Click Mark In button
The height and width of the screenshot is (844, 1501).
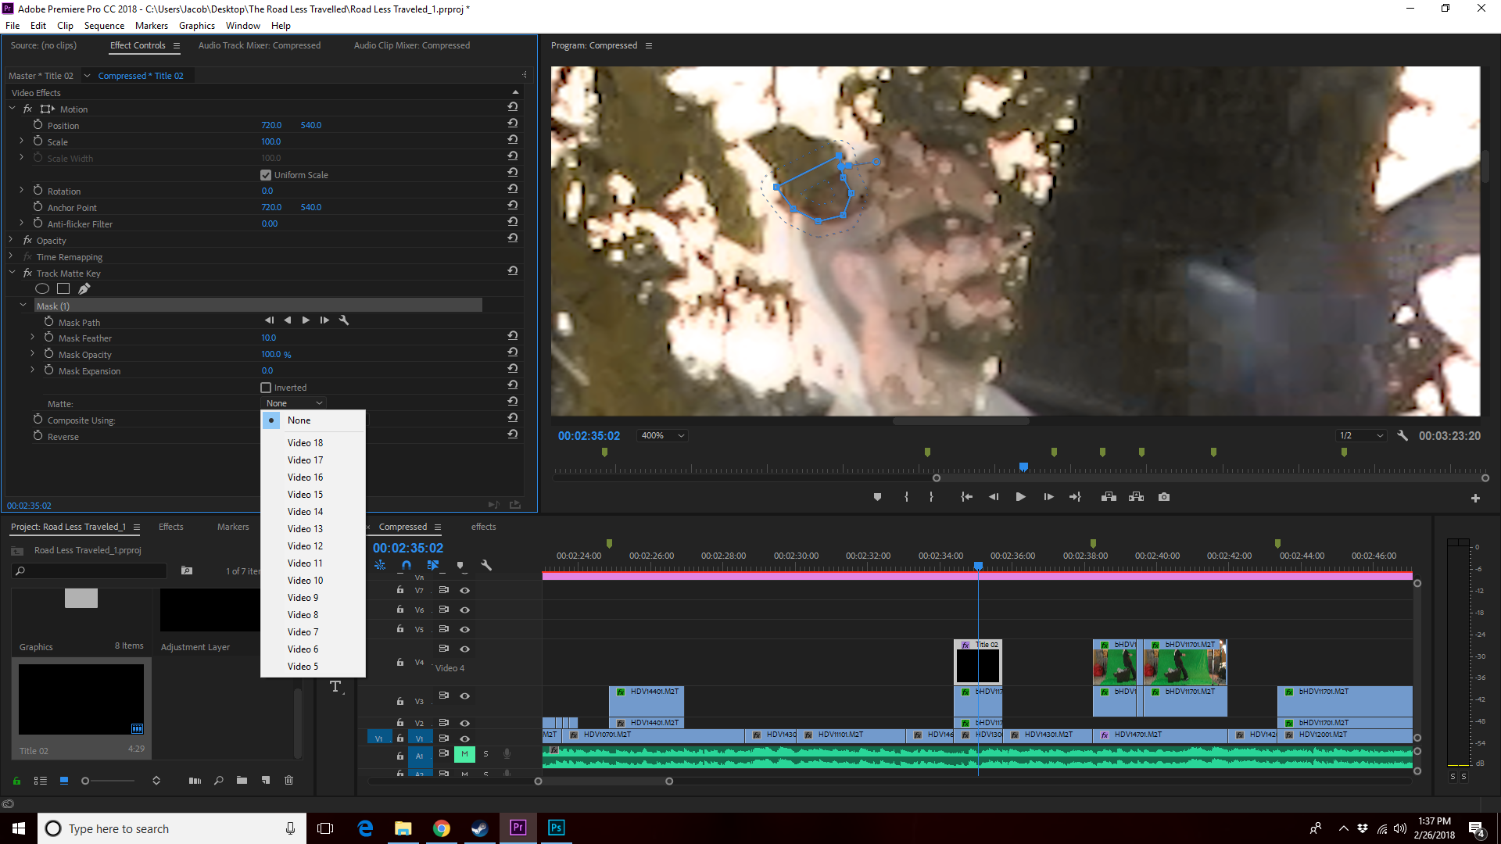click(906, 497)
